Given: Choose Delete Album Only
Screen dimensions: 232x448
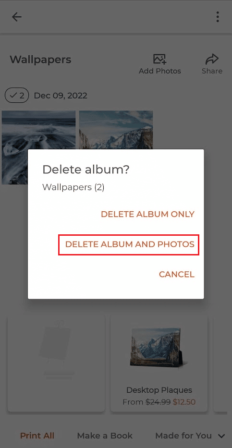Looking at the screenshot, I should click(x=148, y=214).
